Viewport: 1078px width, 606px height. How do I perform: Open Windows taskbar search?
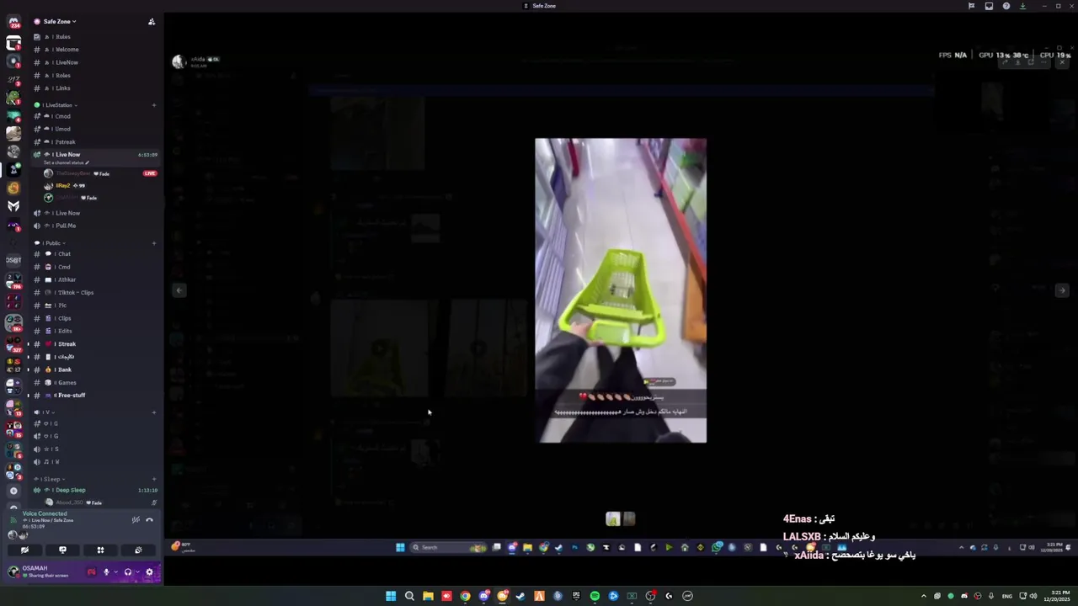[x=409, y=596]
